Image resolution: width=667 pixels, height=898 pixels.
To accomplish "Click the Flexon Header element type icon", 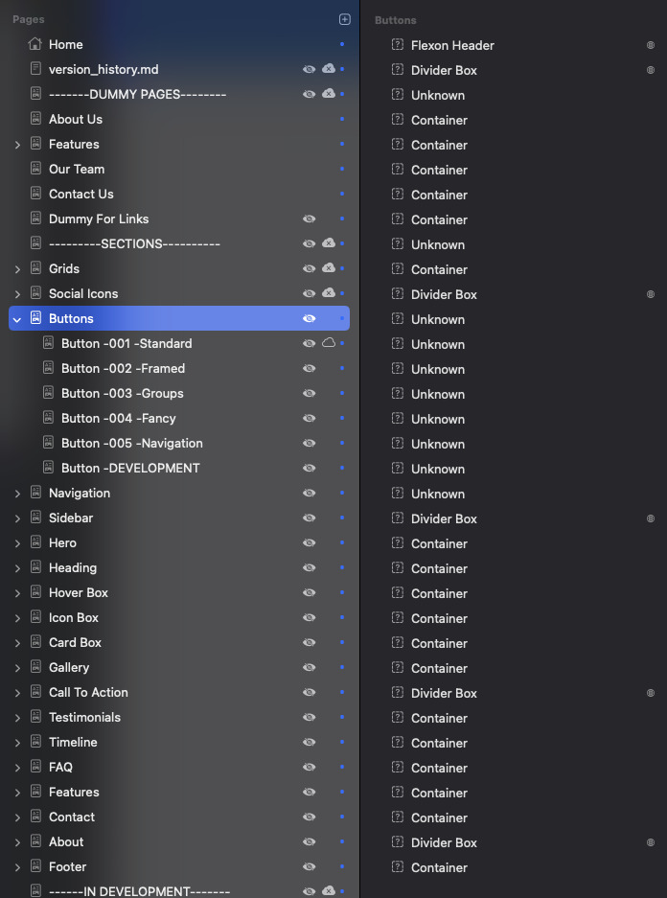I will click(398, 45).
